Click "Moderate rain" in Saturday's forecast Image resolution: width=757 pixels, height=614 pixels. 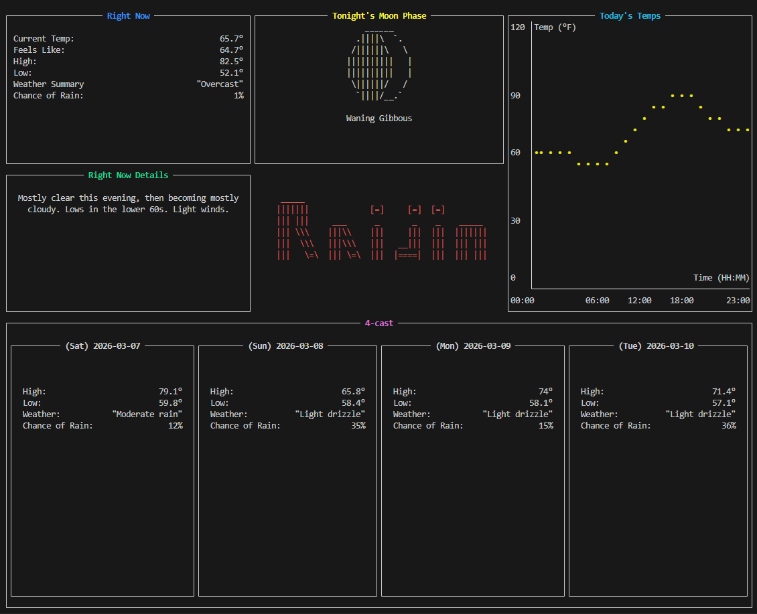[x=147, y=414]
